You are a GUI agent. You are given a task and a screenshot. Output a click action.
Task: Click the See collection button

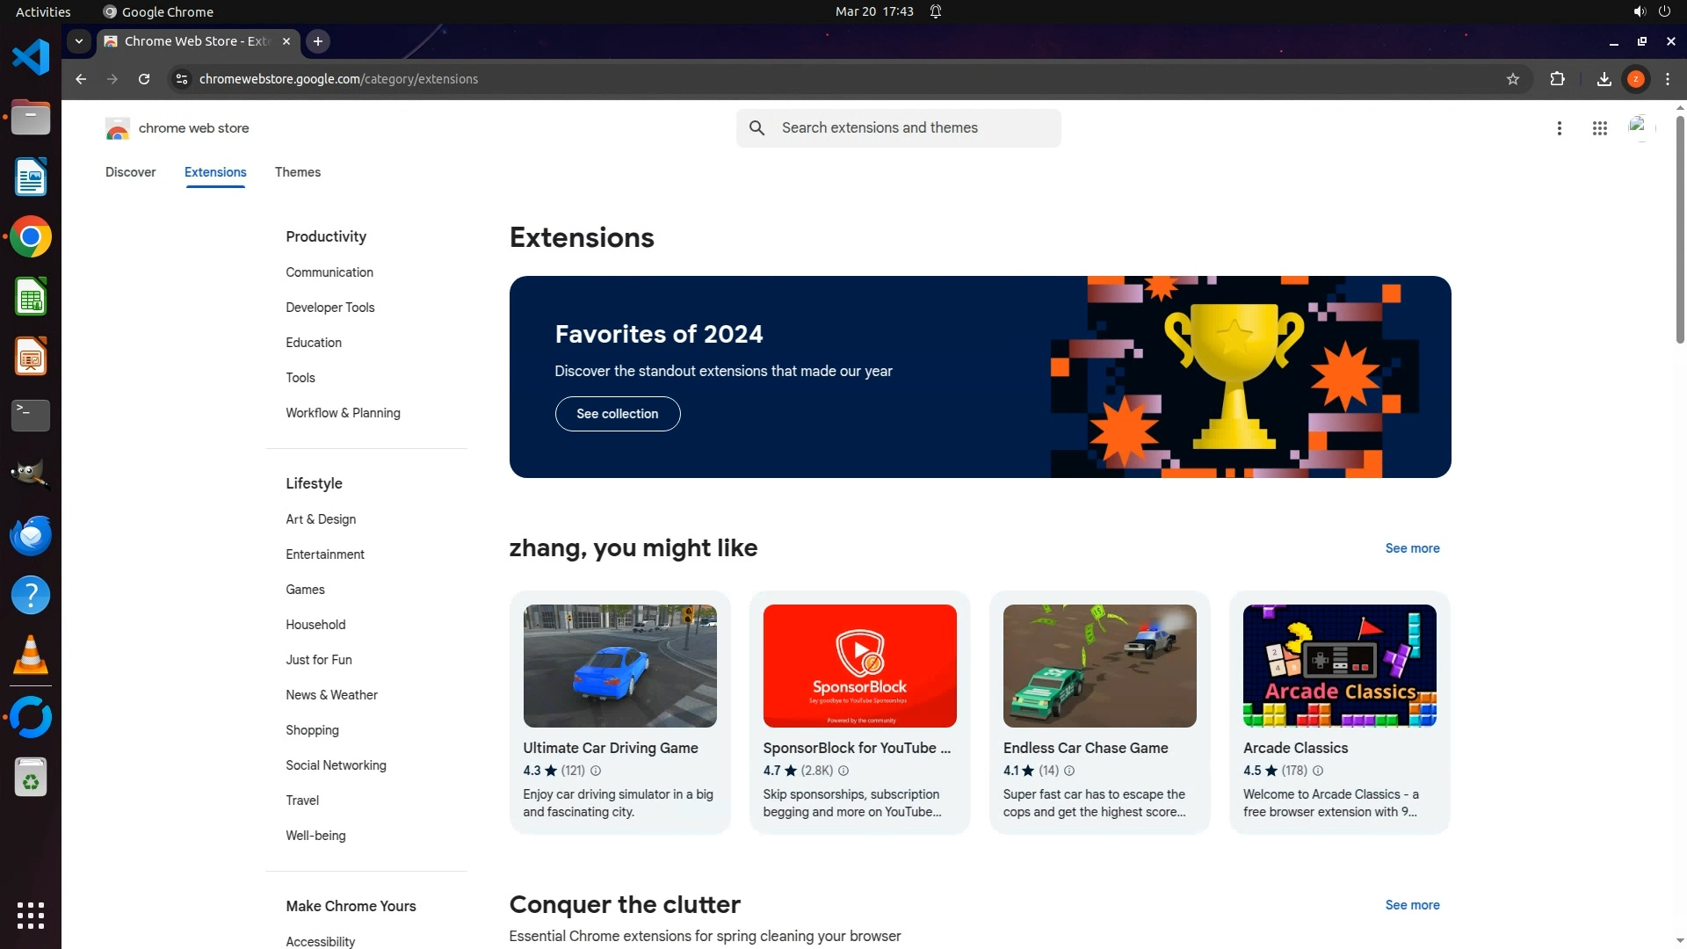pos(617,414)
